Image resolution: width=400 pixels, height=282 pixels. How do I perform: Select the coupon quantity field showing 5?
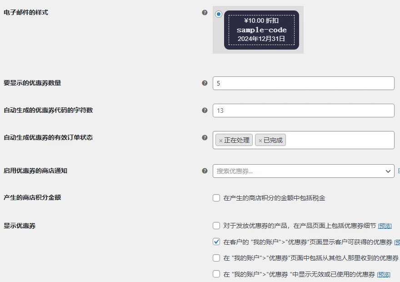click(303, 83)
